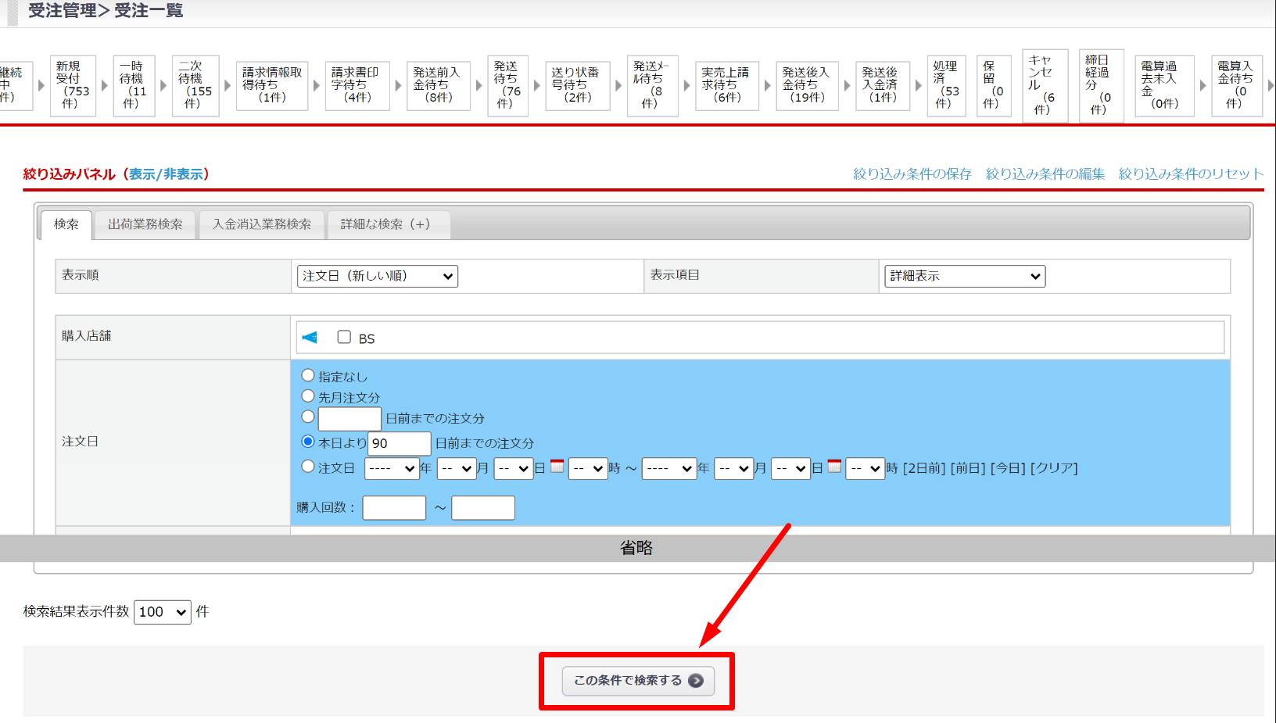Click the arrow icon on search button
The height and width of the screenshot is (723, 1276).
[x=696, y=681]
